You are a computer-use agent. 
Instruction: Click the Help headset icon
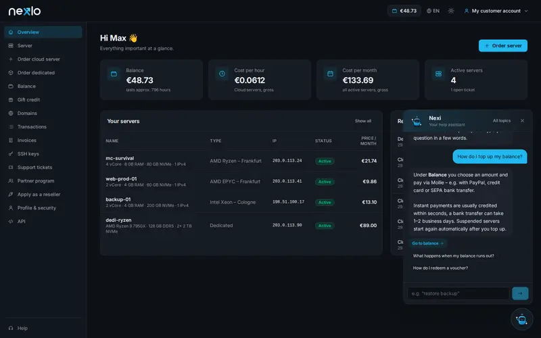[x=11, y=328]
